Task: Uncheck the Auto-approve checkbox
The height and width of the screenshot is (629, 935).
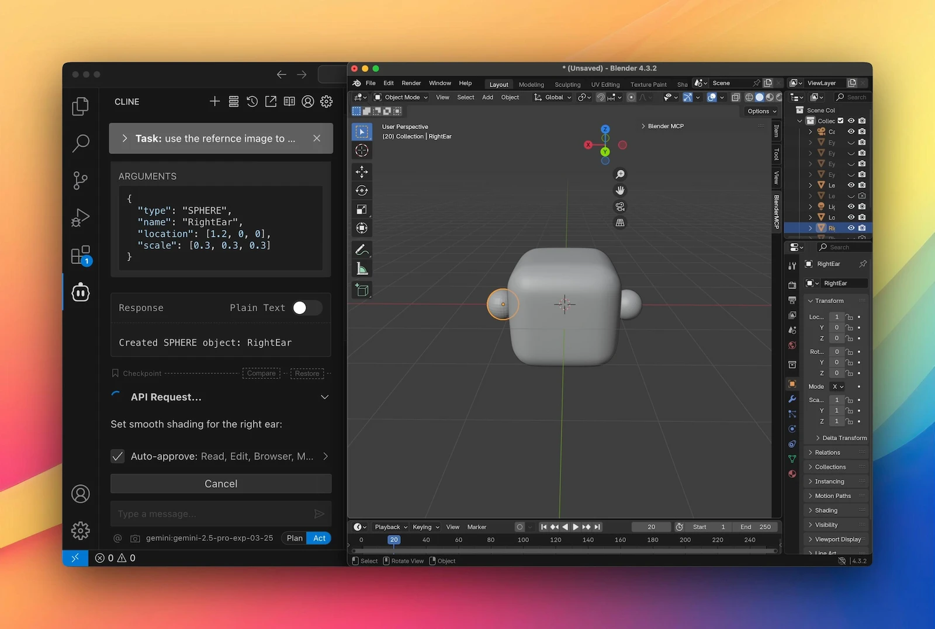Action: 117,456
